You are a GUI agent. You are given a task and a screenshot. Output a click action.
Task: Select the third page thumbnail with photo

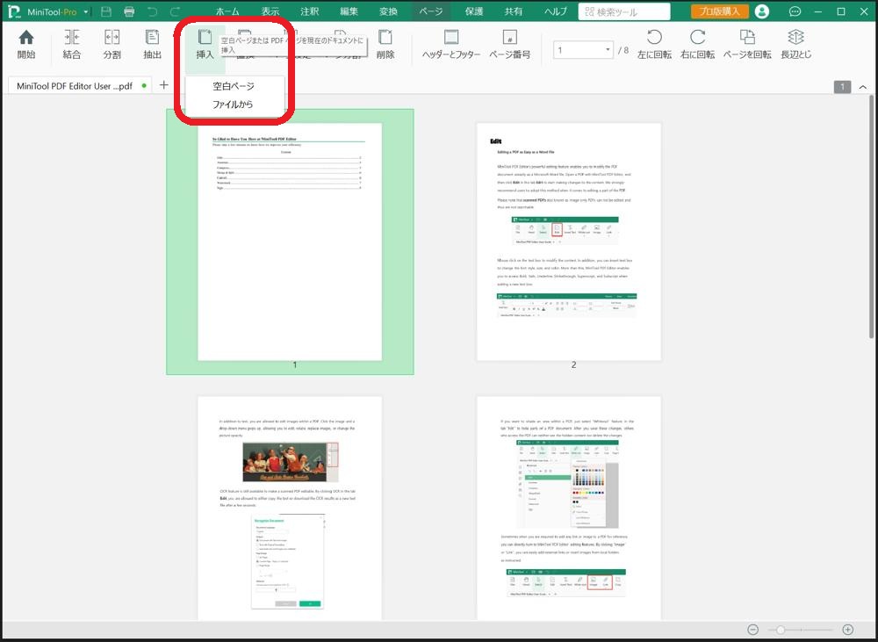[x=290, y=509]
